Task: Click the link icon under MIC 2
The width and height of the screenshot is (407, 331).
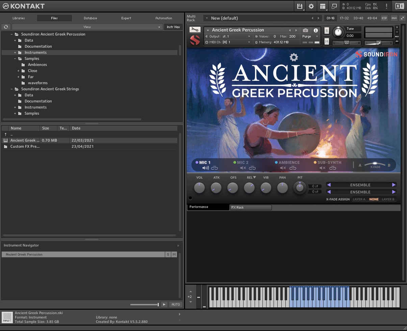Action: (x=252, y=168)
